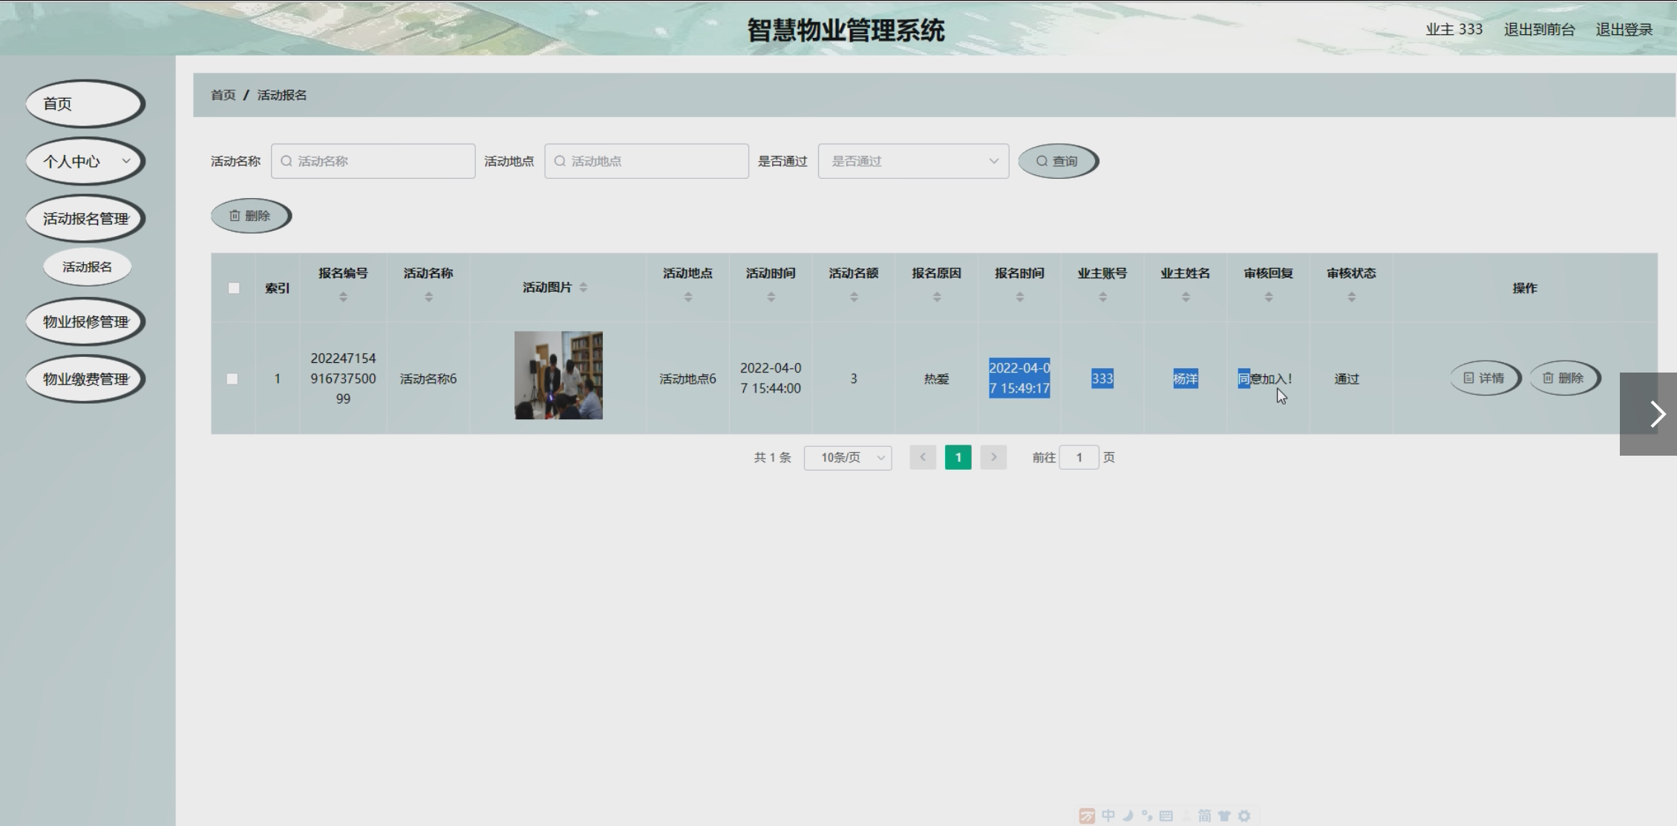Sort by 报名编号 column sort arrows
This screenshot has width=1677, height=826.
coord(343,297)
